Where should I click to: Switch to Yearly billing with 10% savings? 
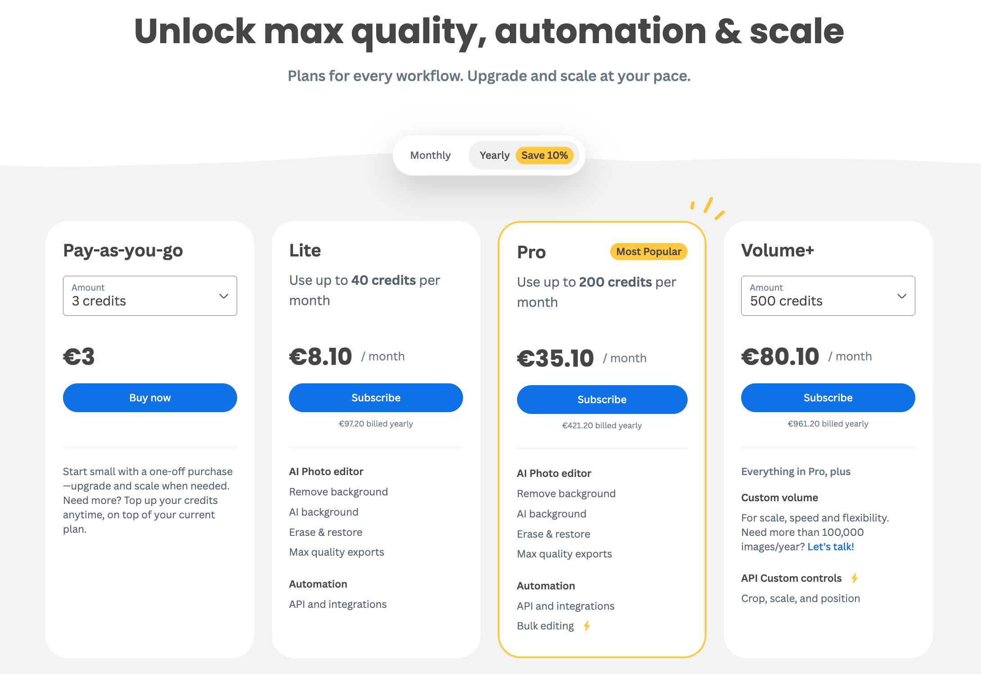495,155
